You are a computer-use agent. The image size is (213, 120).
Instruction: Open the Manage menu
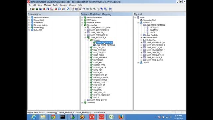coord(47,5)
